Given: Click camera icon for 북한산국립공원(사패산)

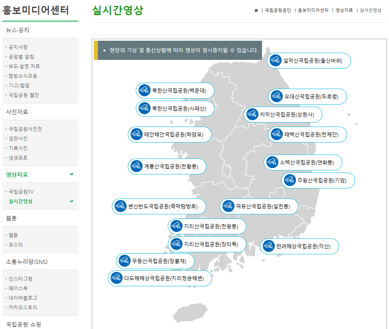Looking at the screenshot, I should tap(144, 108).
